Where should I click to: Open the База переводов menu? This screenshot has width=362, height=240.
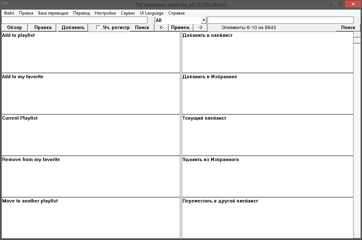tap(53, 13)
